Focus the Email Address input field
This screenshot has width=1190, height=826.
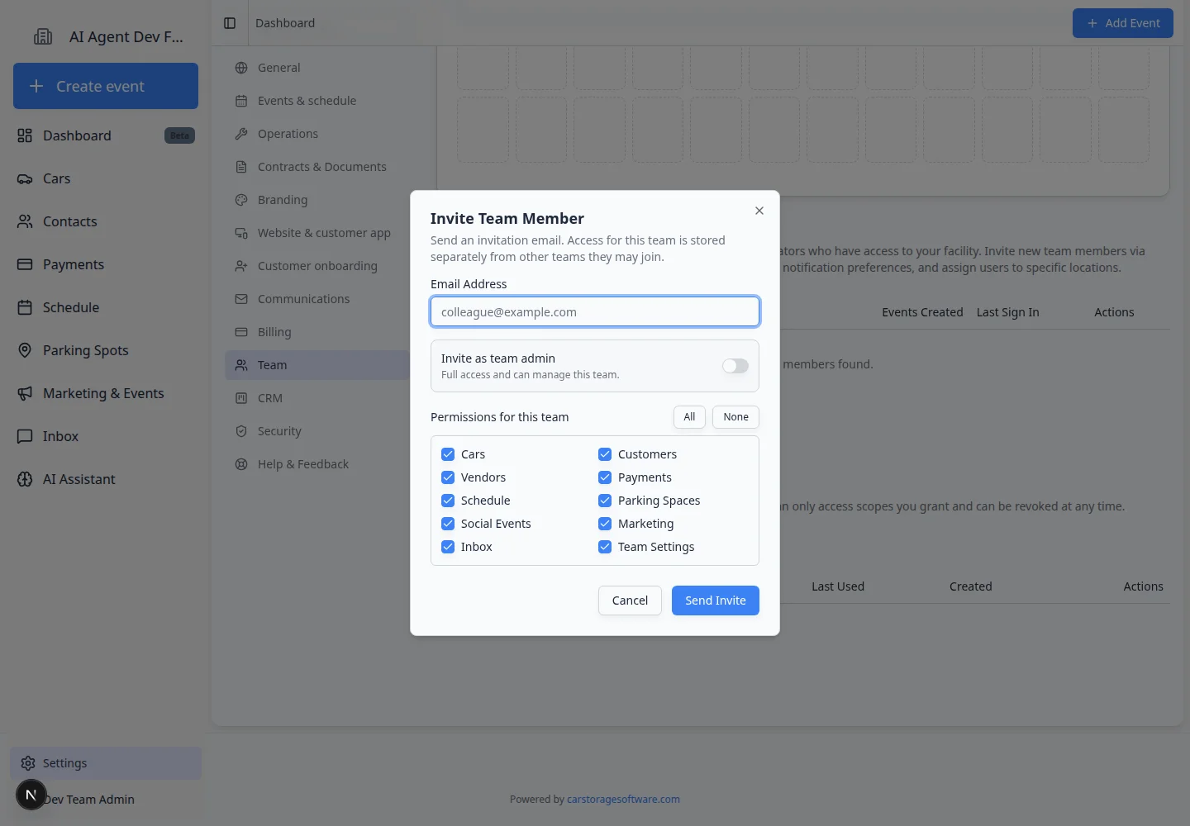pyautogui.click(x=595, y=312)
